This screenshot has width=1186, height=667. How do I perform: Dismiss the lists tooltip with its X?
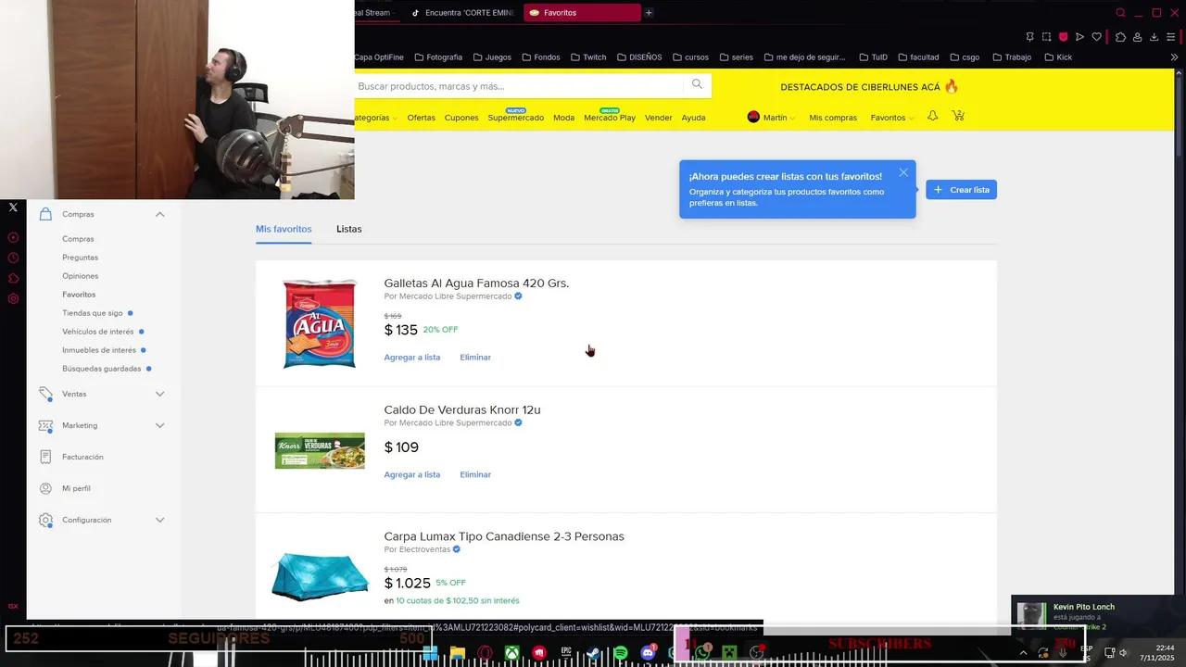click(x=903, y=172)
